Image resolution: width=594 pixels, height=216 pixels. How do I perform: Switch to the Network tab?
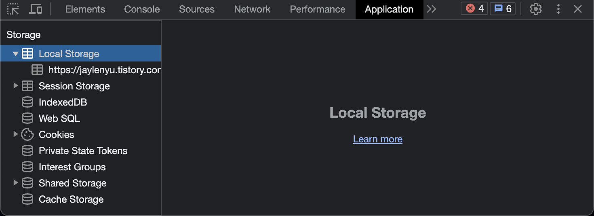pos(252,9)
